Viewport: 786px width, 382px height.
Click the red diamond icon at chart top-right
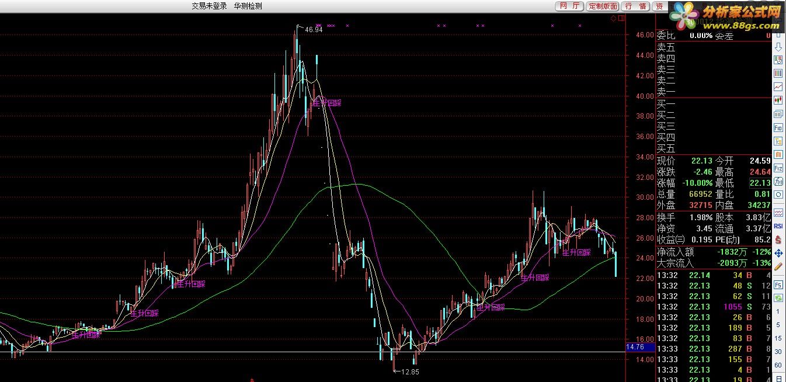[613, 19]
